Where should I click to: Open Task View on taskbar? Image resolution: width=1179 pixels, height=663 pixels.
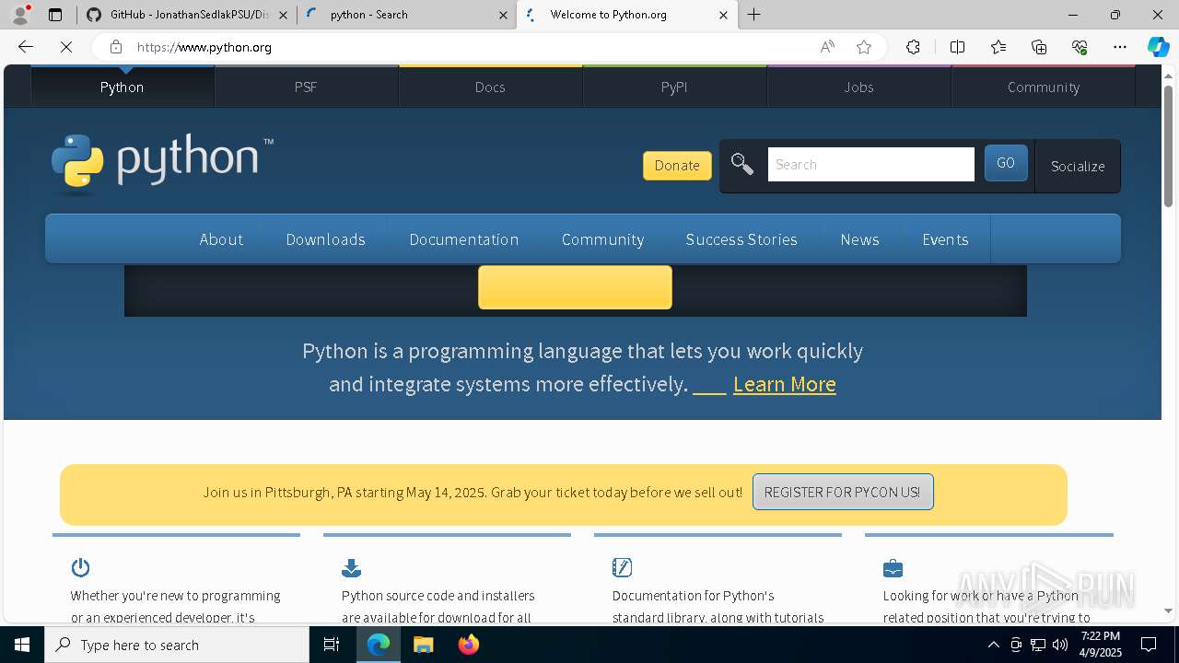click(x=332, y=645)
